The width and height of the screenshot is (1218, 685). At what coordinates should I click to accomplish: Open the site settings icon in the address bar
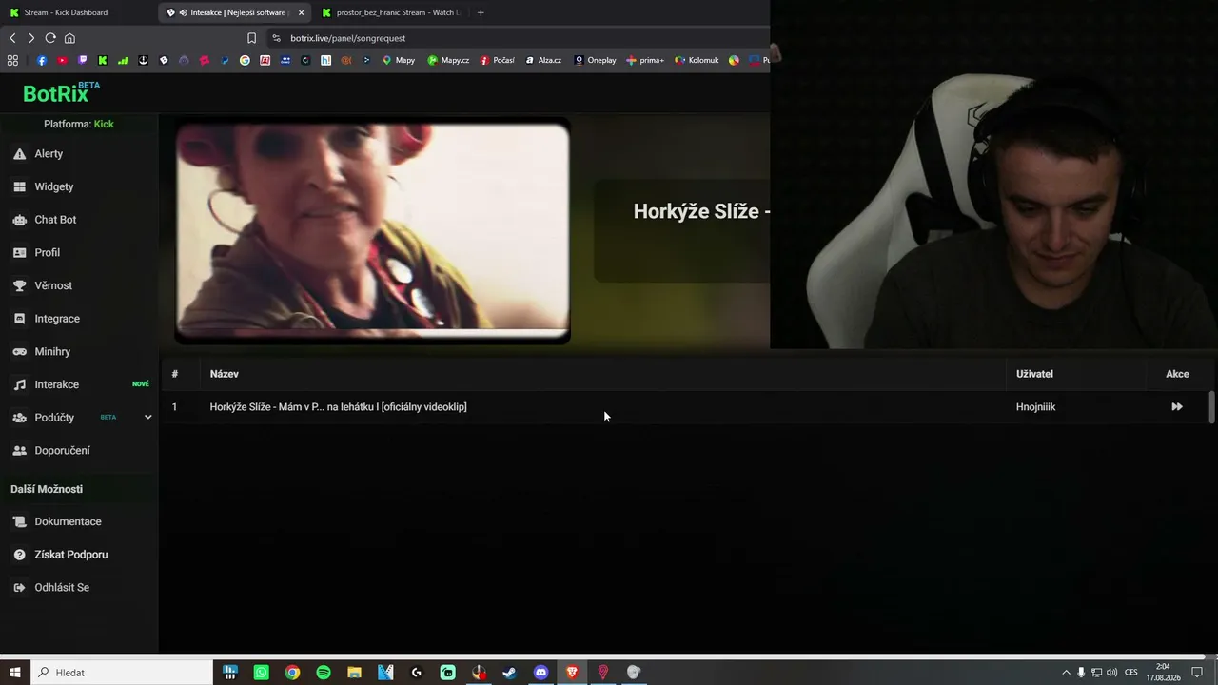click(277, 38)
